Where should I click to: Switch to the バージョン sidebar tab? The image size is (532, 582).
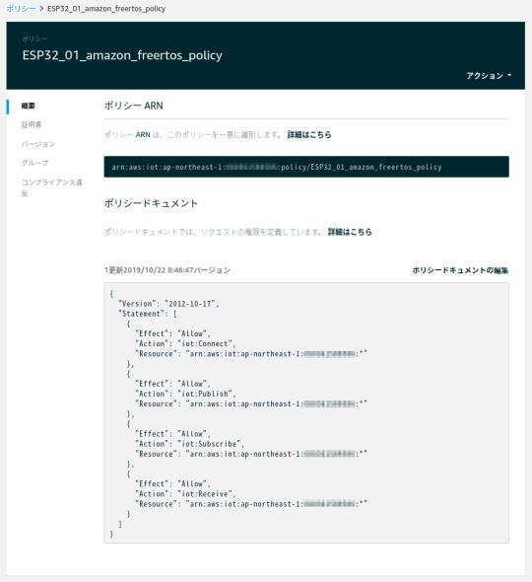38,144
